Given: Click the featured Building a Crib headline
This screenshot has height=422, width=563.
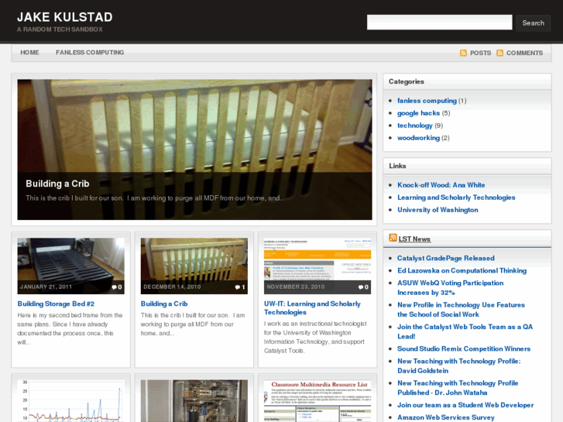Looking at the screenshot, I should (x=57, y=184).
